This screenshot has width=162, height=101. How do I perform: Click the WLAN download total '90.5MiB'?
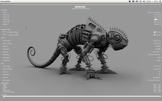pos(158,49)
